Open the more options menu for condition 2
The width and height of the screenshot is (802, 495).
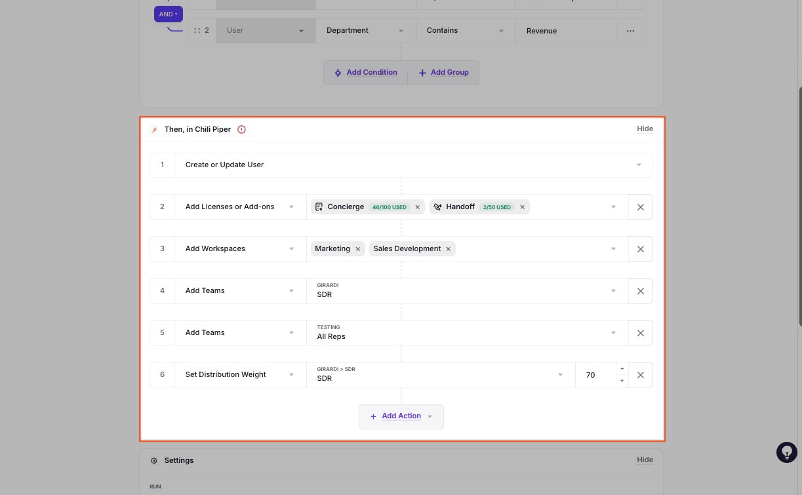tap(630, 31)
